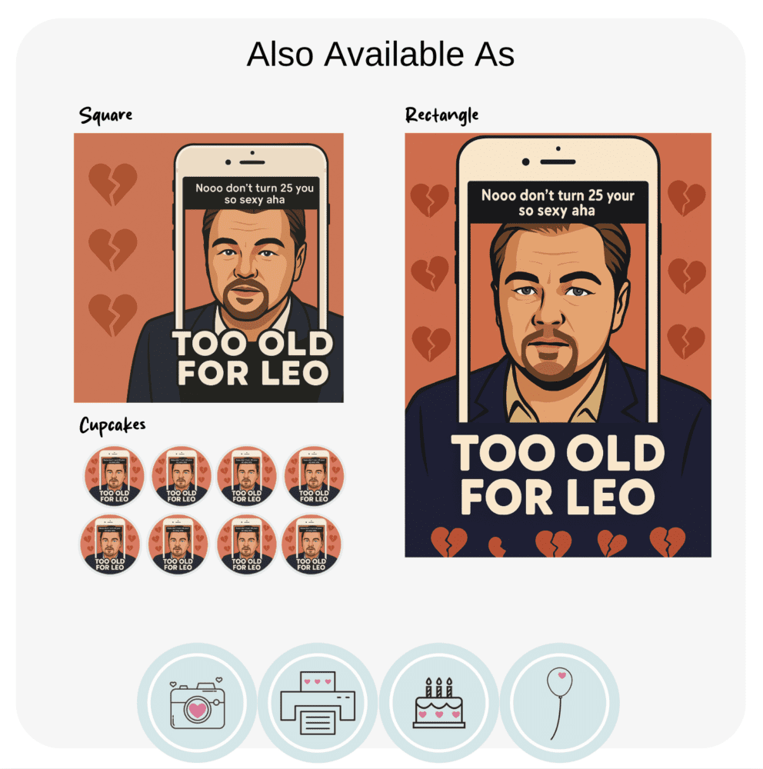Click the printer icon with hearts
763x769 pixels.
pos(318,703)
